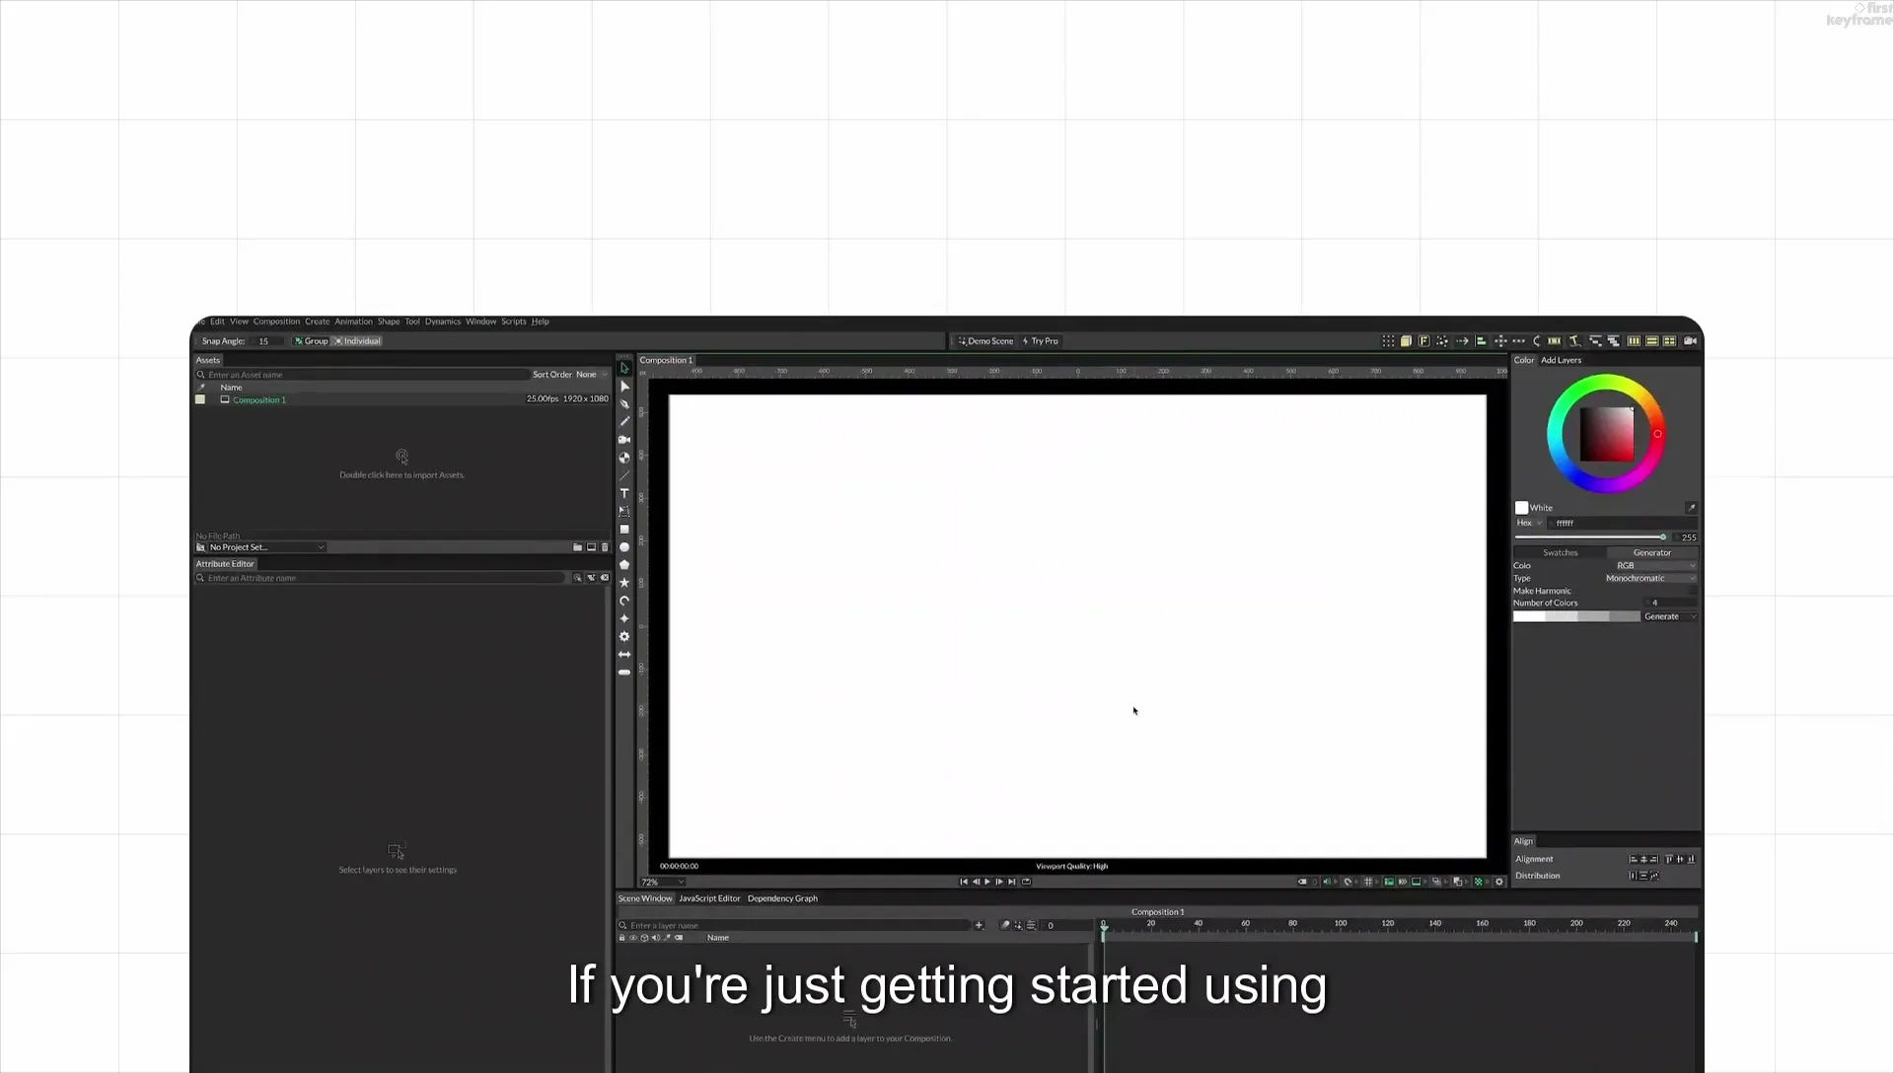Open the Monochromatic type dropdown

(x=1651, y=579)
